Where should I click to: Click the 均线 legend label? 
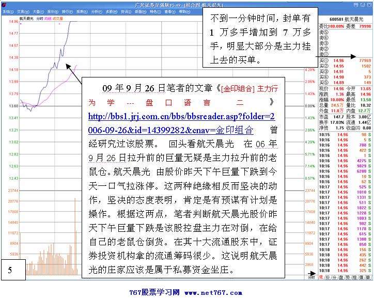click(48, 19)
